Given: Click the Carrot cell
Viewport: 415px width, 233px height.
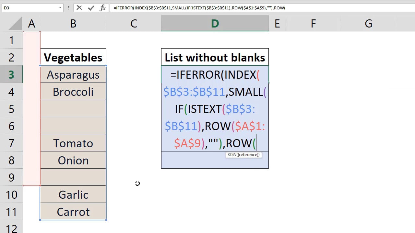Looking at the screenshot, I should coord(73,212).
